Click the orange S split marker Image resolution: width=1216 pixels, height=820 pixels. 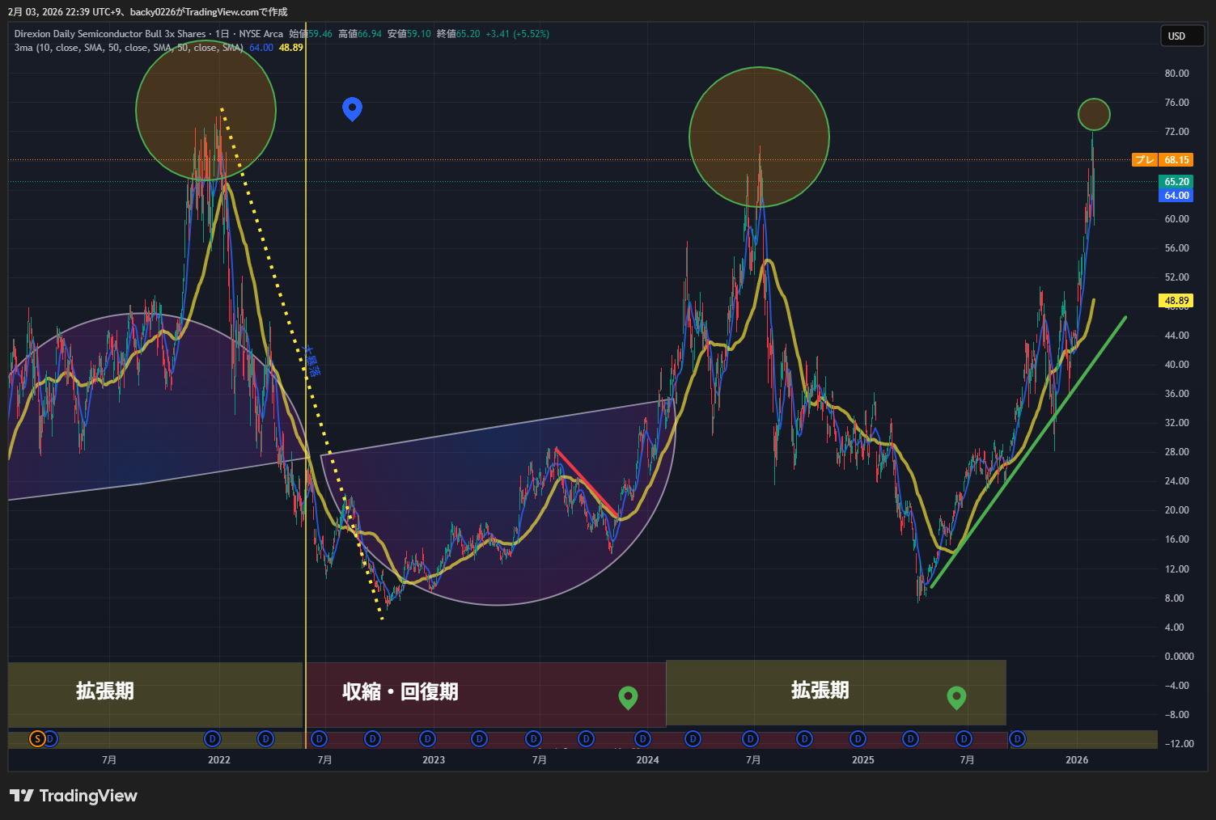(x=37, y=738)
